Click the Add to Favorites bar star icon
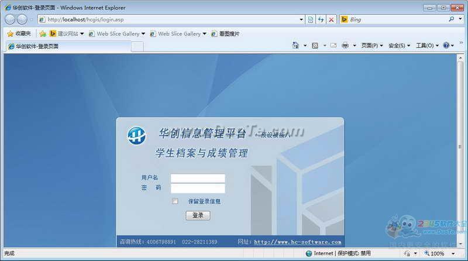 point(43,34)
